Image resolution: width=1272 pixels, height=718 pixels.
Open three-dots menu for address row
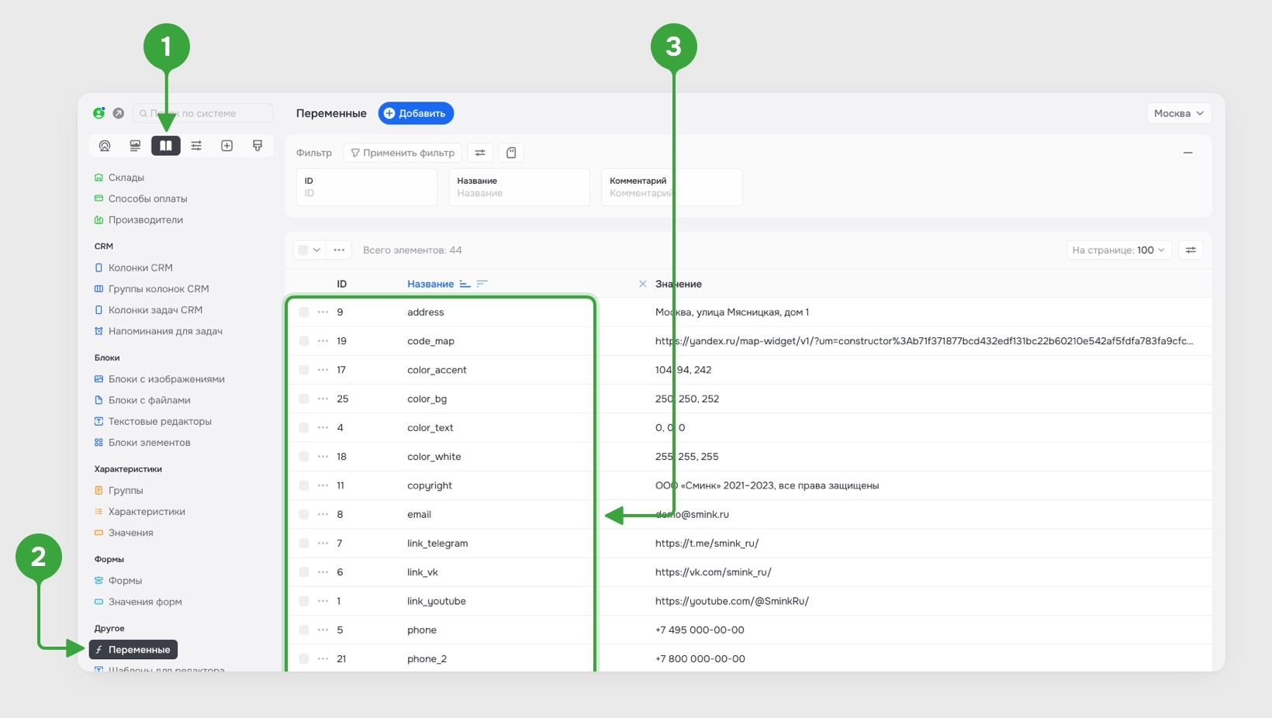[323, 312]
